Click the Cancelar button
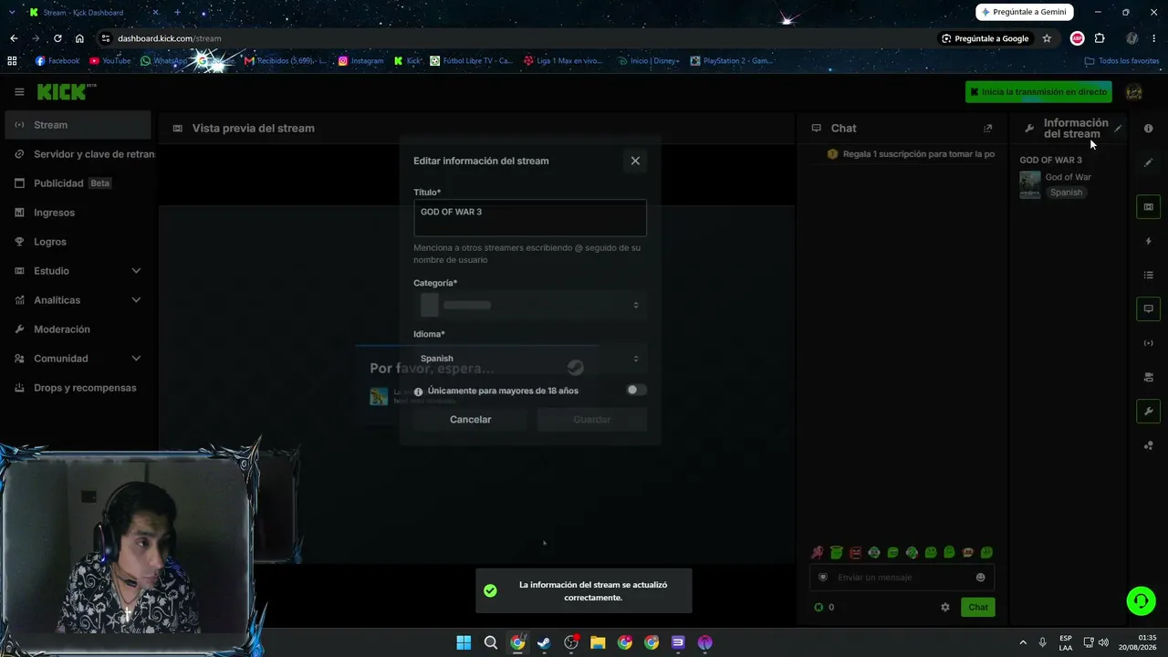The height and width of the screenshot is (657, 1168). click(470, 420)
